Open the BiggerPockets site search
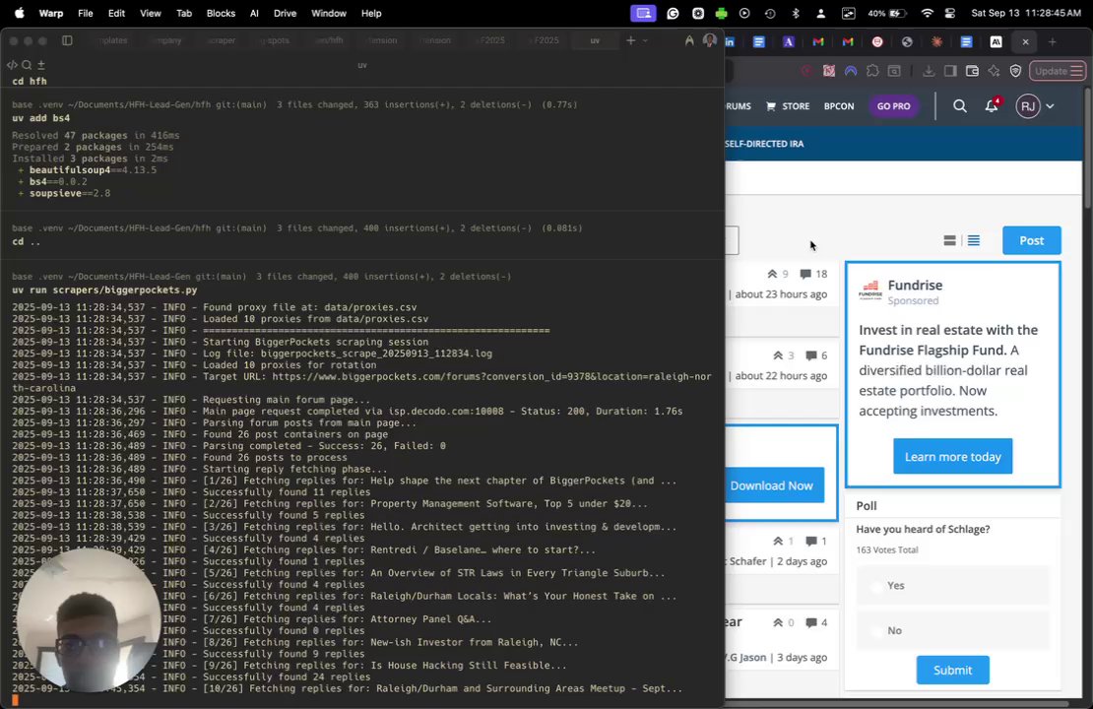Image resolution: width=1093 pixels, height=709 pixels. [x=960, y=106]
